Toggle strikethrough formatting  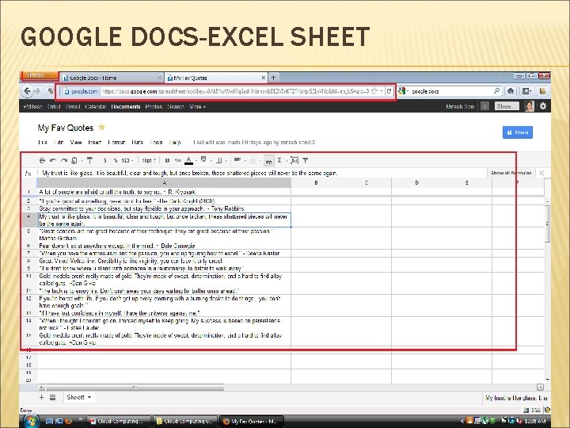(x=178, y=160)
